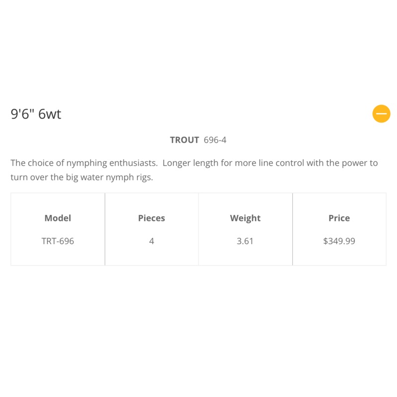Click "turn over" on the description's second line
Viewport: 397px width, 397px height.
tap(29, 178)
